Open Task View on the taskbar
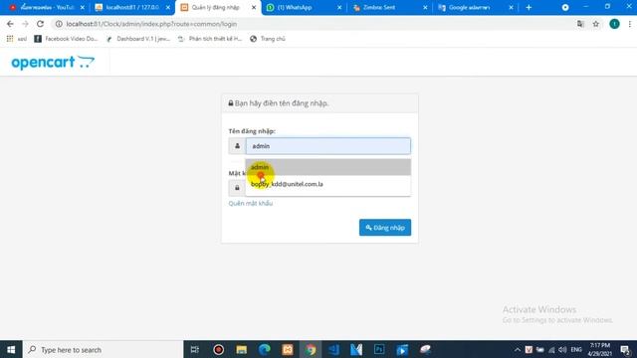This screenshot has height=358, width=637. pyautogui.click(x=195, y=349)
